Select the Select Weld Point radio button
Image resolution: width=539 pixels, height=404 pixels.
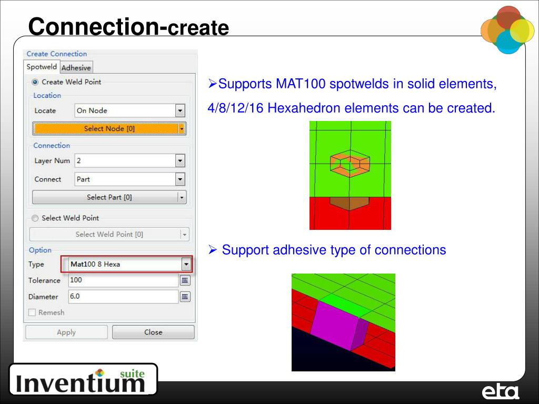pyautogui.click(x=35, y=218)
